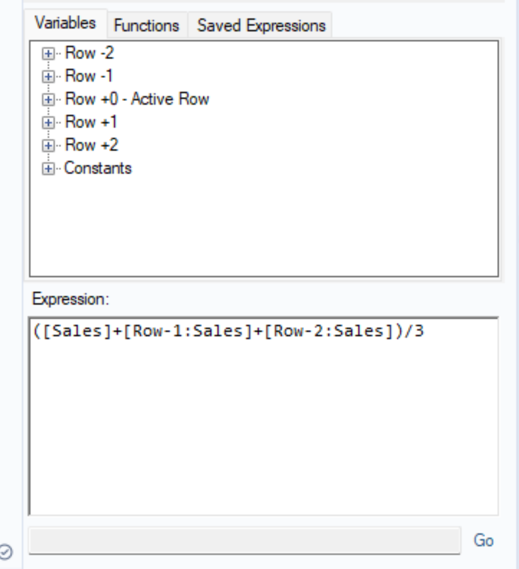Select the Constants label in tree

coord(98,169)
